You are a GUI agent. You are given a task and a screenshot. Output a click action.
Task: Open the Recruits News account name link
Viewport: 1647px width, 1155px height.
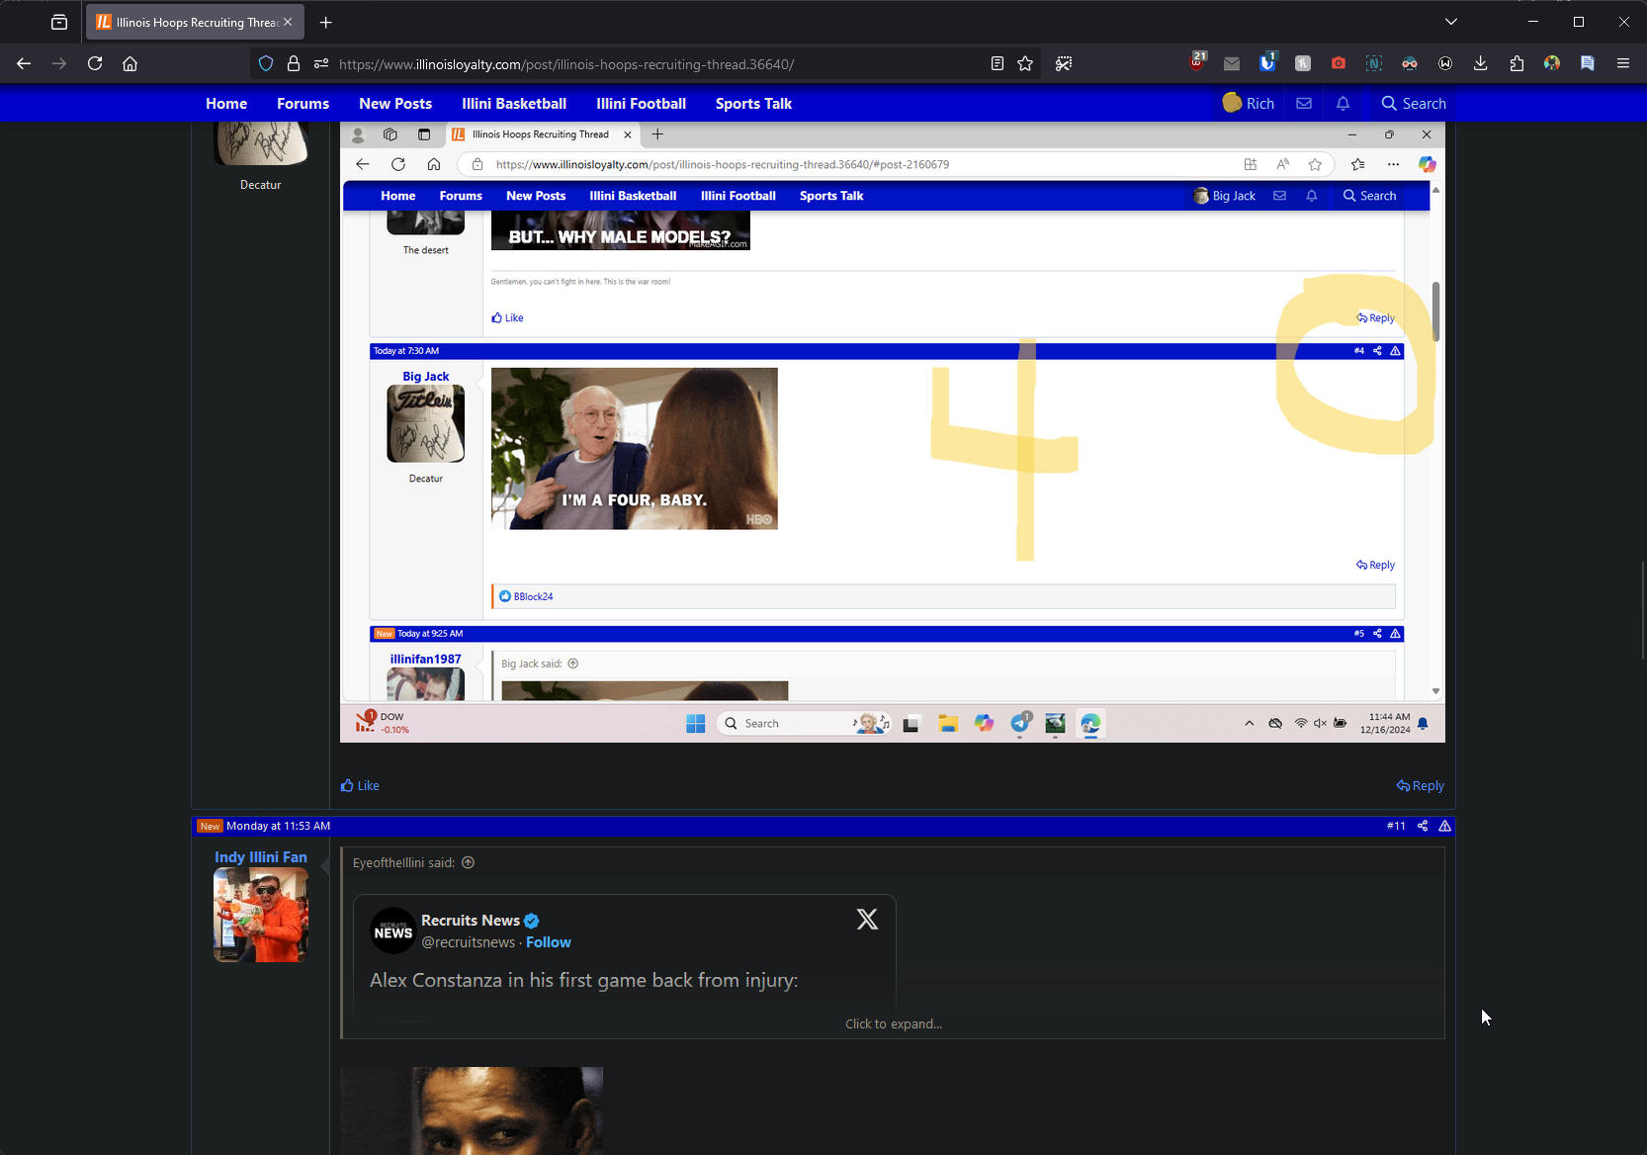click(471, 921)
